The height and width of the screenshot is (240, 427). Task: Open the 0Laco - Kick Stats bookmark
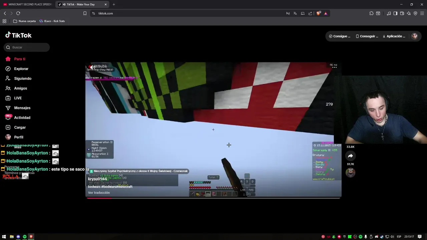pos(52,21)
